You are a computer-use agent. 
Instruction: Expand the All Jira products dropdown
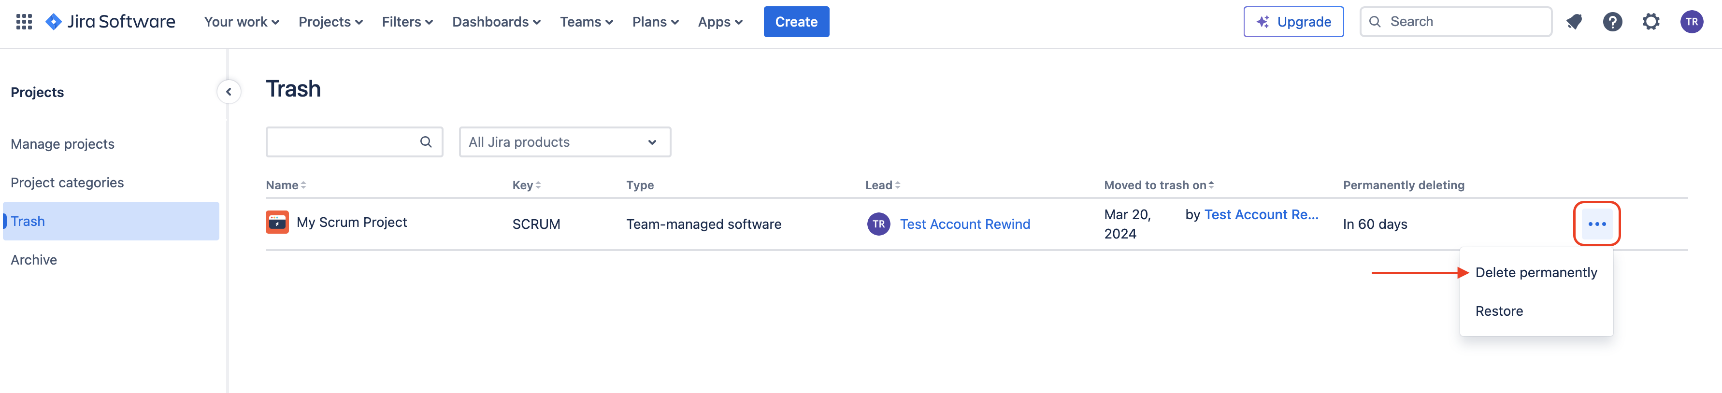[564, 142]
